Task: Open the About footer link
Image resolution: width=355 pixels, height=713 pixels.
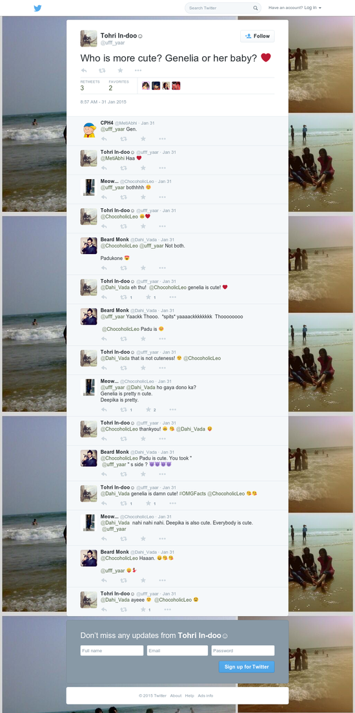Action: click(x=176, y=696)
